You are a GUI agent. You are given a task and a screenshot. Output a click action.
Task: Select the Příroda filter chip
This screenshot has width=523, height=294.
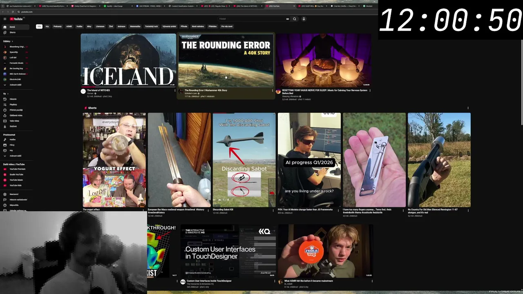pyautogui.click(x=184, y=27)
